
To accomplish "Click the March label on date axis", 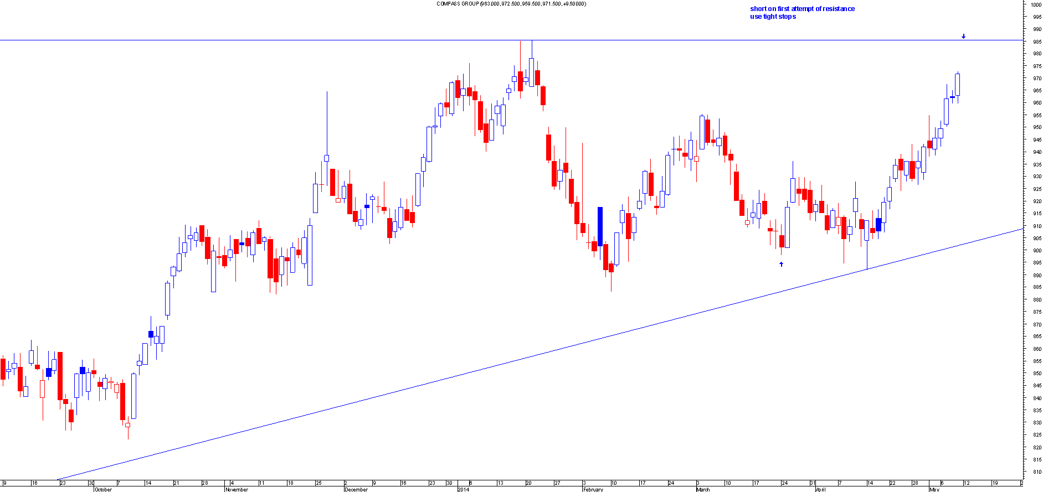I will coord(703,489).
